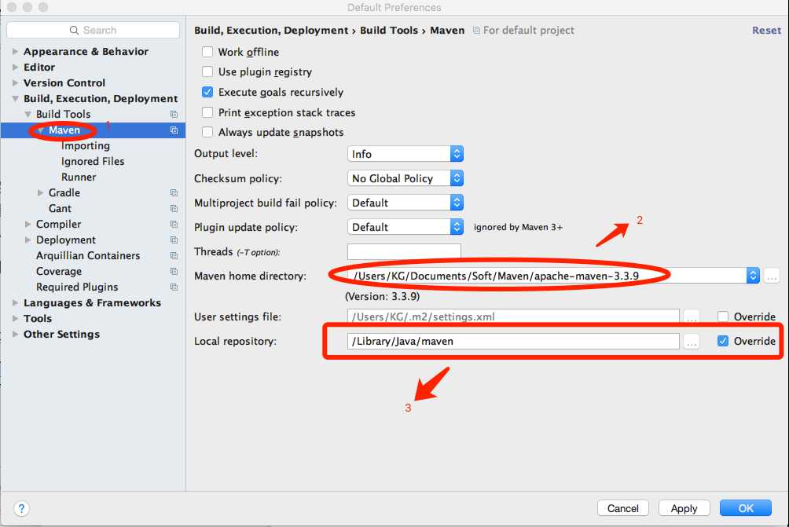Image resolution: width=789 pixels, height=527 pixels.
Task: Click the help question mark icon
Action: (x=22, y=508)
